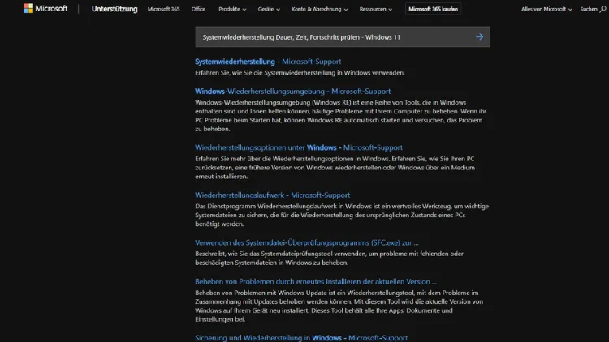The width and height of the screenshot is (609, 342).
Task: Expand the Produkte dropdown
Action: point(232,9)
